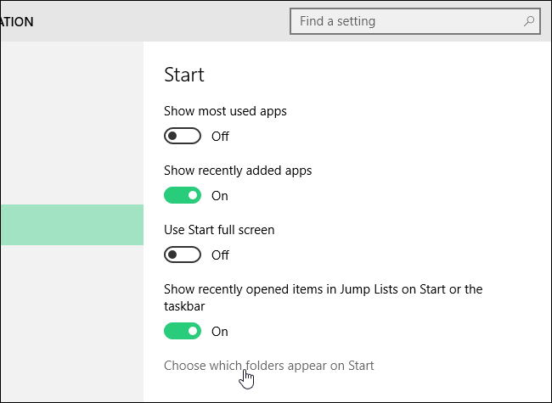The image size is (552, 403).
Task: Focus the Find a setting field
Action: (399, 21)
